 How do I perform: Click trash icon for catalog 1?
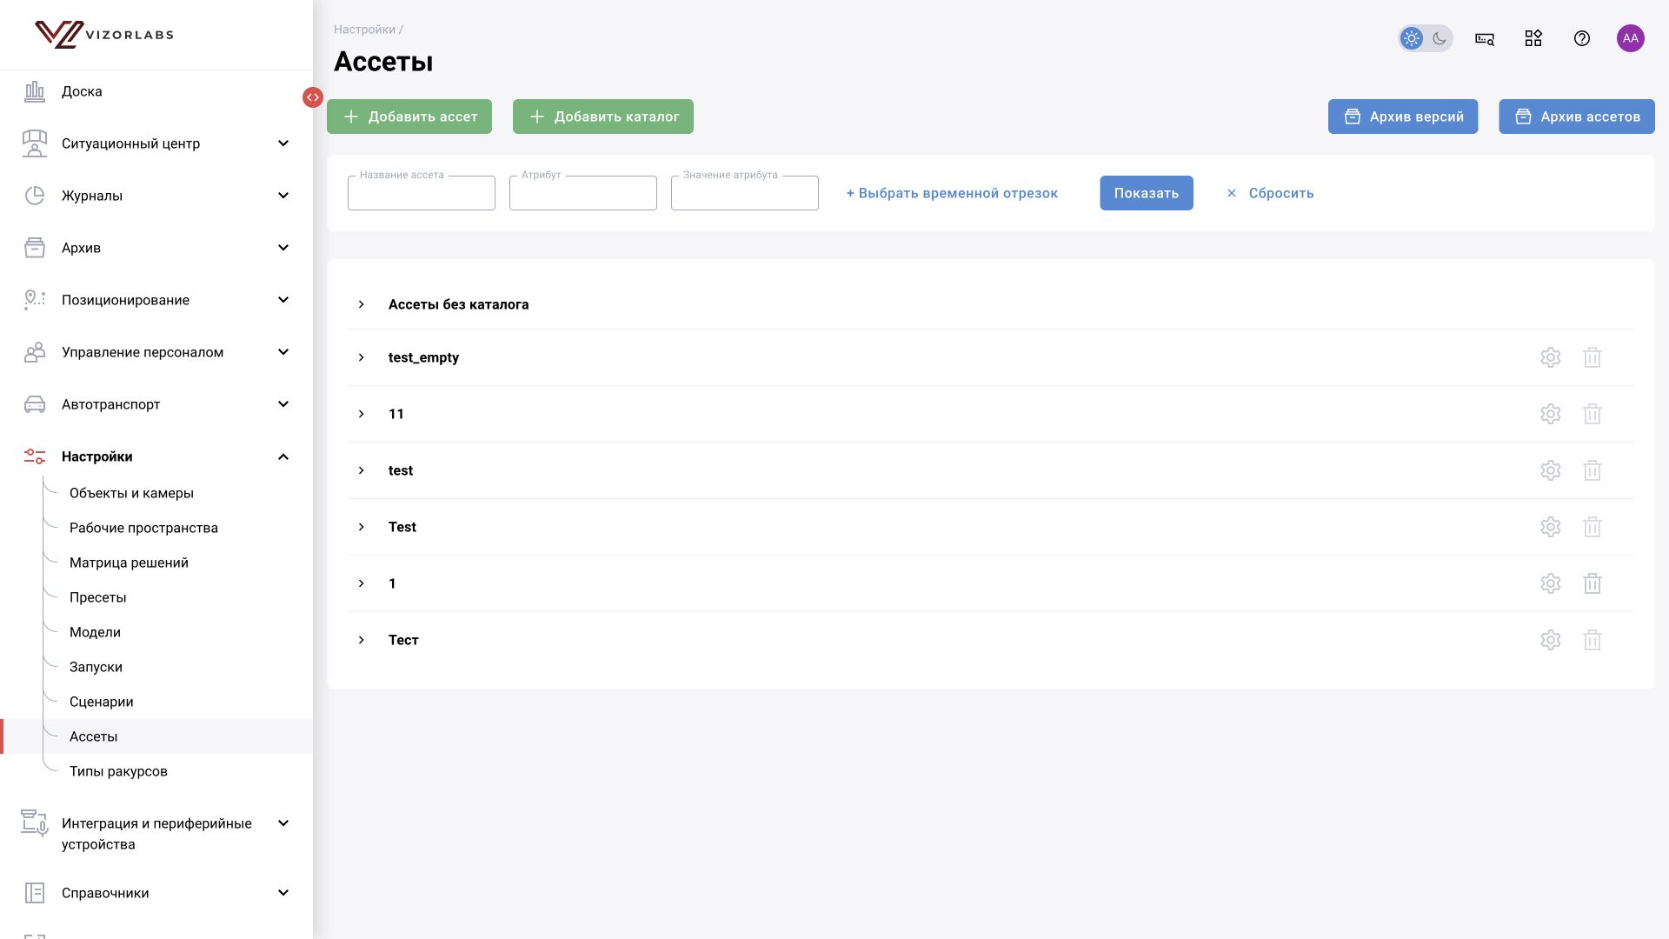1592,583
